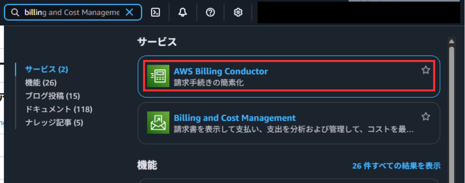Clear the search box text

pyautogui.click(x=129, y=13)
